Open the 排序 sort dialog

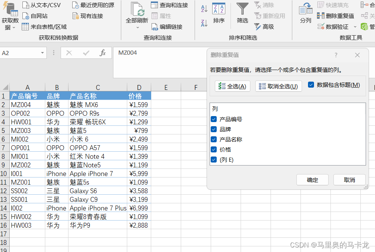pos(219,13)
